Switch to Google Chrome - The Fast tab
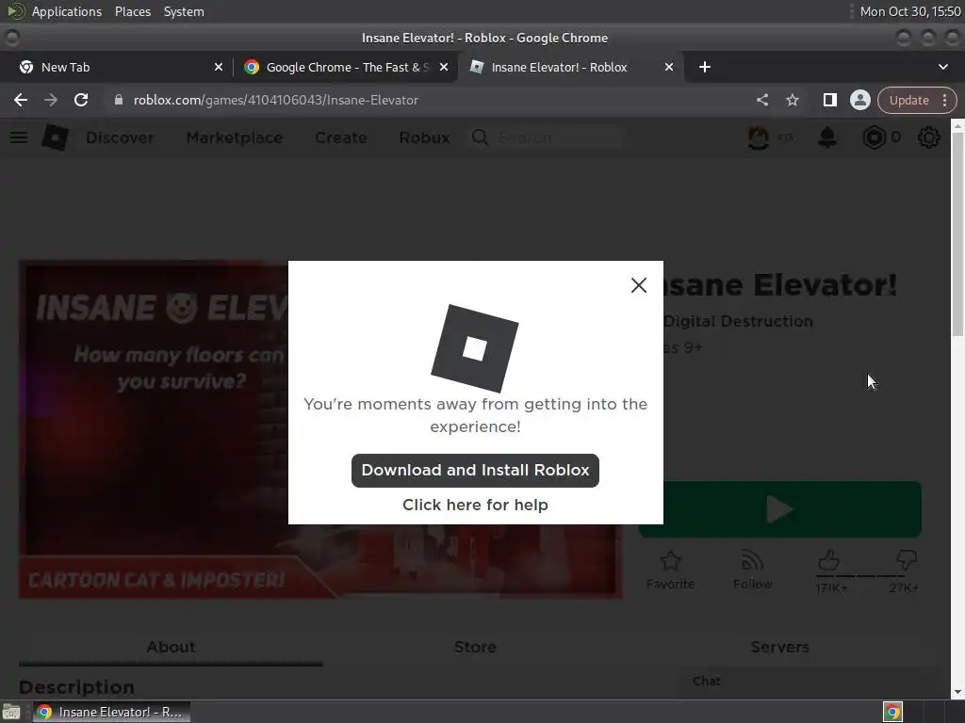965x723 pixels. click(x=345, y=67)
